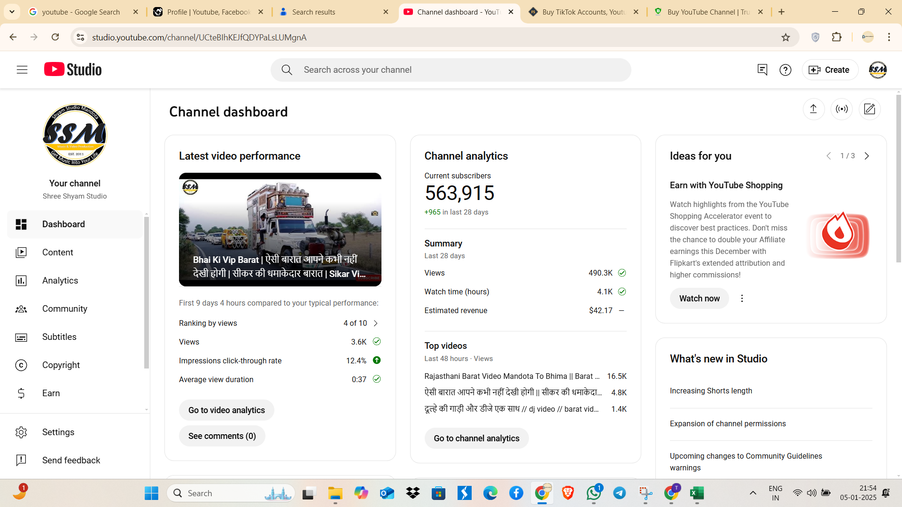The height and width of the screenshot is (507, 902).
Task: Open the account avatar in top right
Action: (x=878, y=70)
